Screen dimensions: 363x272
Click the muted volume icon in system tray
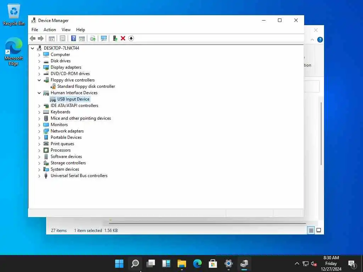coord(314,263)
